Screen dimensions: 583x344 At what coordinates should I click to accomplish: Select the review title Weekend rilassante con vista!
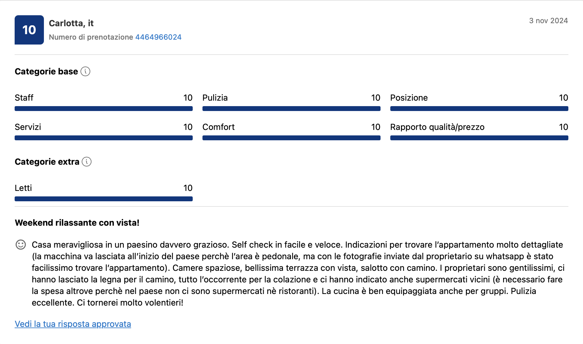(x=77, y=223)
